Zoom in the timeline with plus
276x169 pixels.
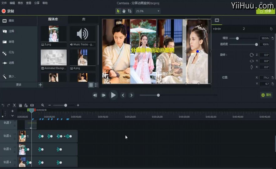pyautogui.click(x=78, y=105)
